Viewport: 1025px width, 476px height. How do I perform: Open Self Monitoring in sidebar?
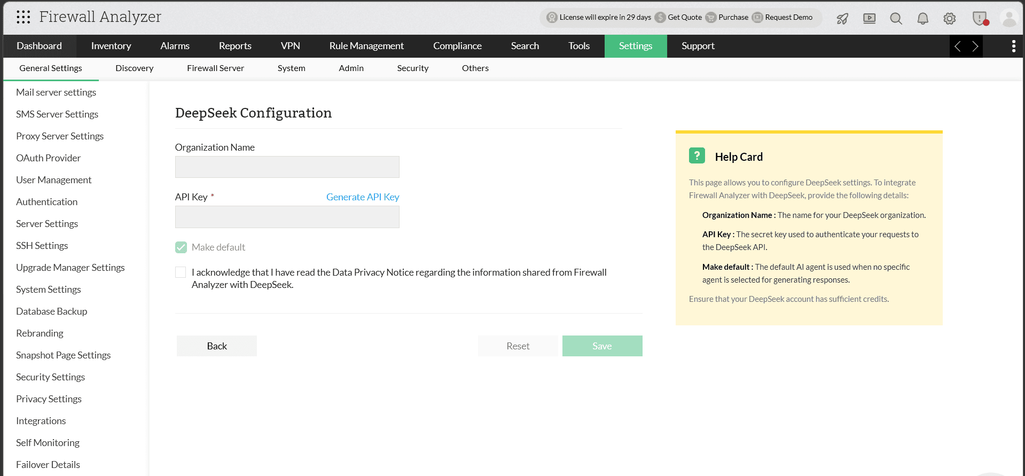tap(48, 443)
